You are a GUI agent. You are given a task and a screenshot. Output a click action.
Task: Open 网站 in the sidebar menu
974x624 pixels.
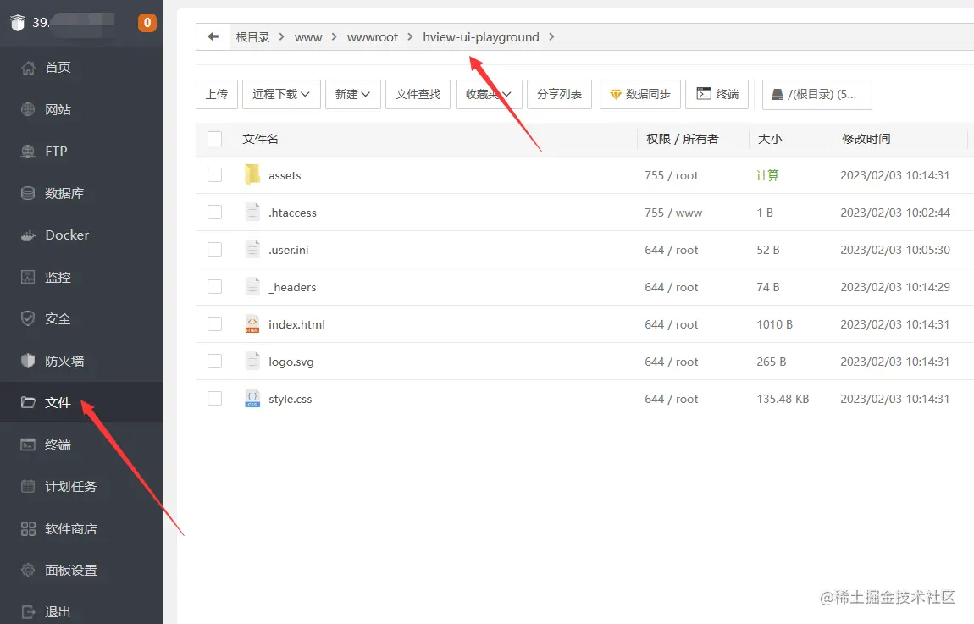tap(81, 109)
